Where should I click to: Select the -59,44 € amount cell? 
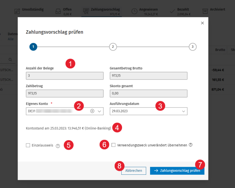click(218, 70)
